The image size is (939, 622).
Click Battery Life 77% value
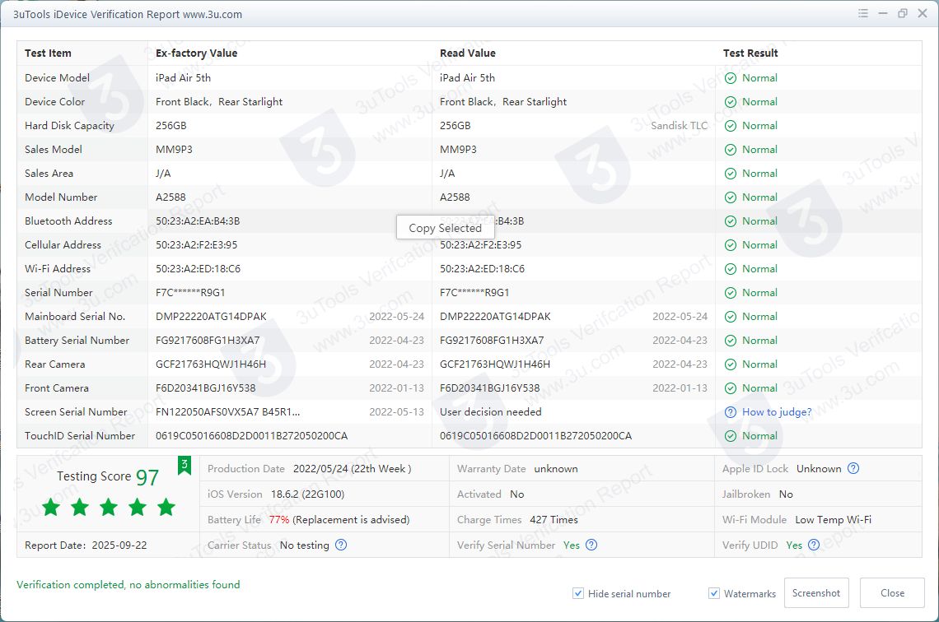pos(279,520)
